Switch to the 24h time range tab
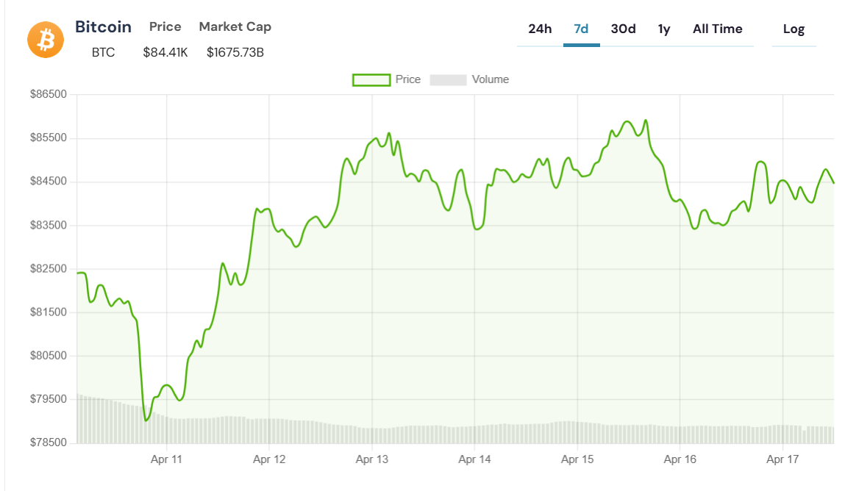 click(540, 29)
